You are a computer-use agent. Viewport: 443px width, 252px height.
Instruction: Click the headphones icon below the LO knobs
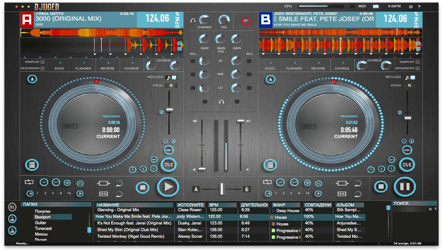click(x=221, y=102)
